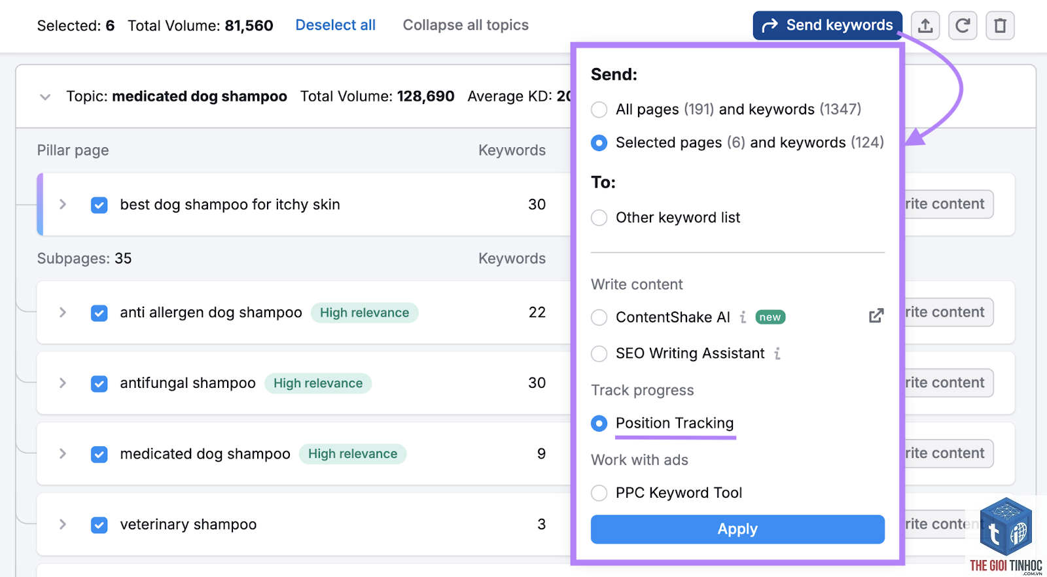1047x577 pixels.
Task: Uncheck antifungal shampoo checkbox
Action: pos(99,383)
